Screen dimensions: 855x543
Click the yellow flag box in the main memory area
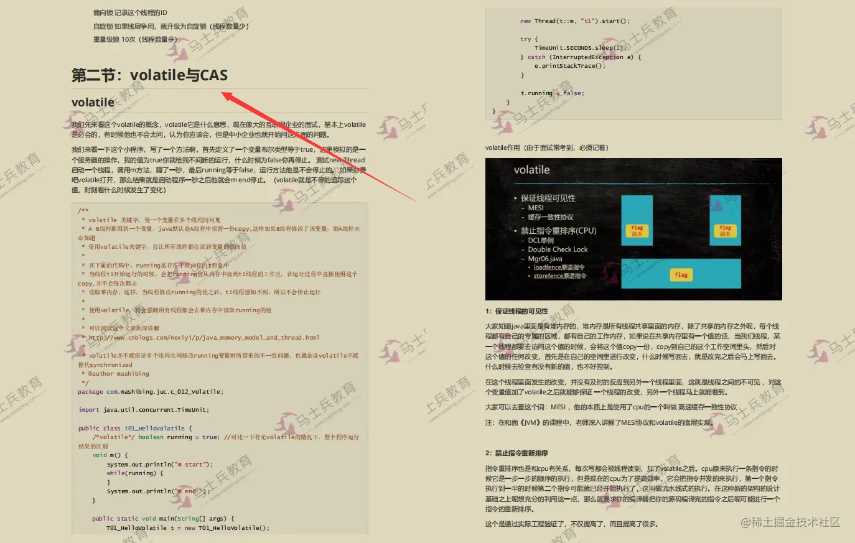pyautogui.click(x=681, y=274)
